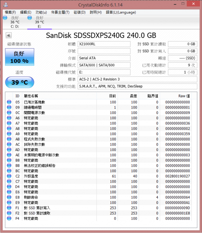
Task: Click status orb of attribute F2
Action: [9, 213]
